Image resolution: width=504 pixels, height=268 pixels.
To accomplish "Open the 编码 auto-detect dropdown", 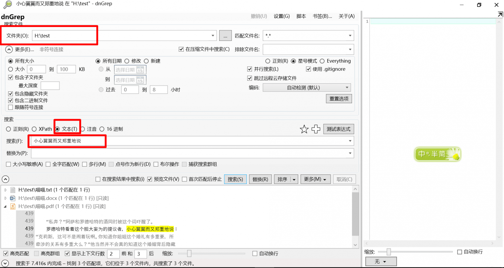I will [x=307, y=88].
